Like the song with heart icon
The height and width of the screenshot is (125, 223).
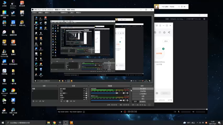coord(179,7)
